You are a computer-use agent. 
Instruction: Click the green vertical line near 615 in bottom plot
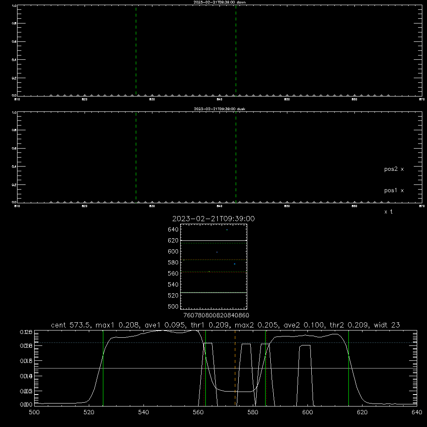click(x=348, y=368)
